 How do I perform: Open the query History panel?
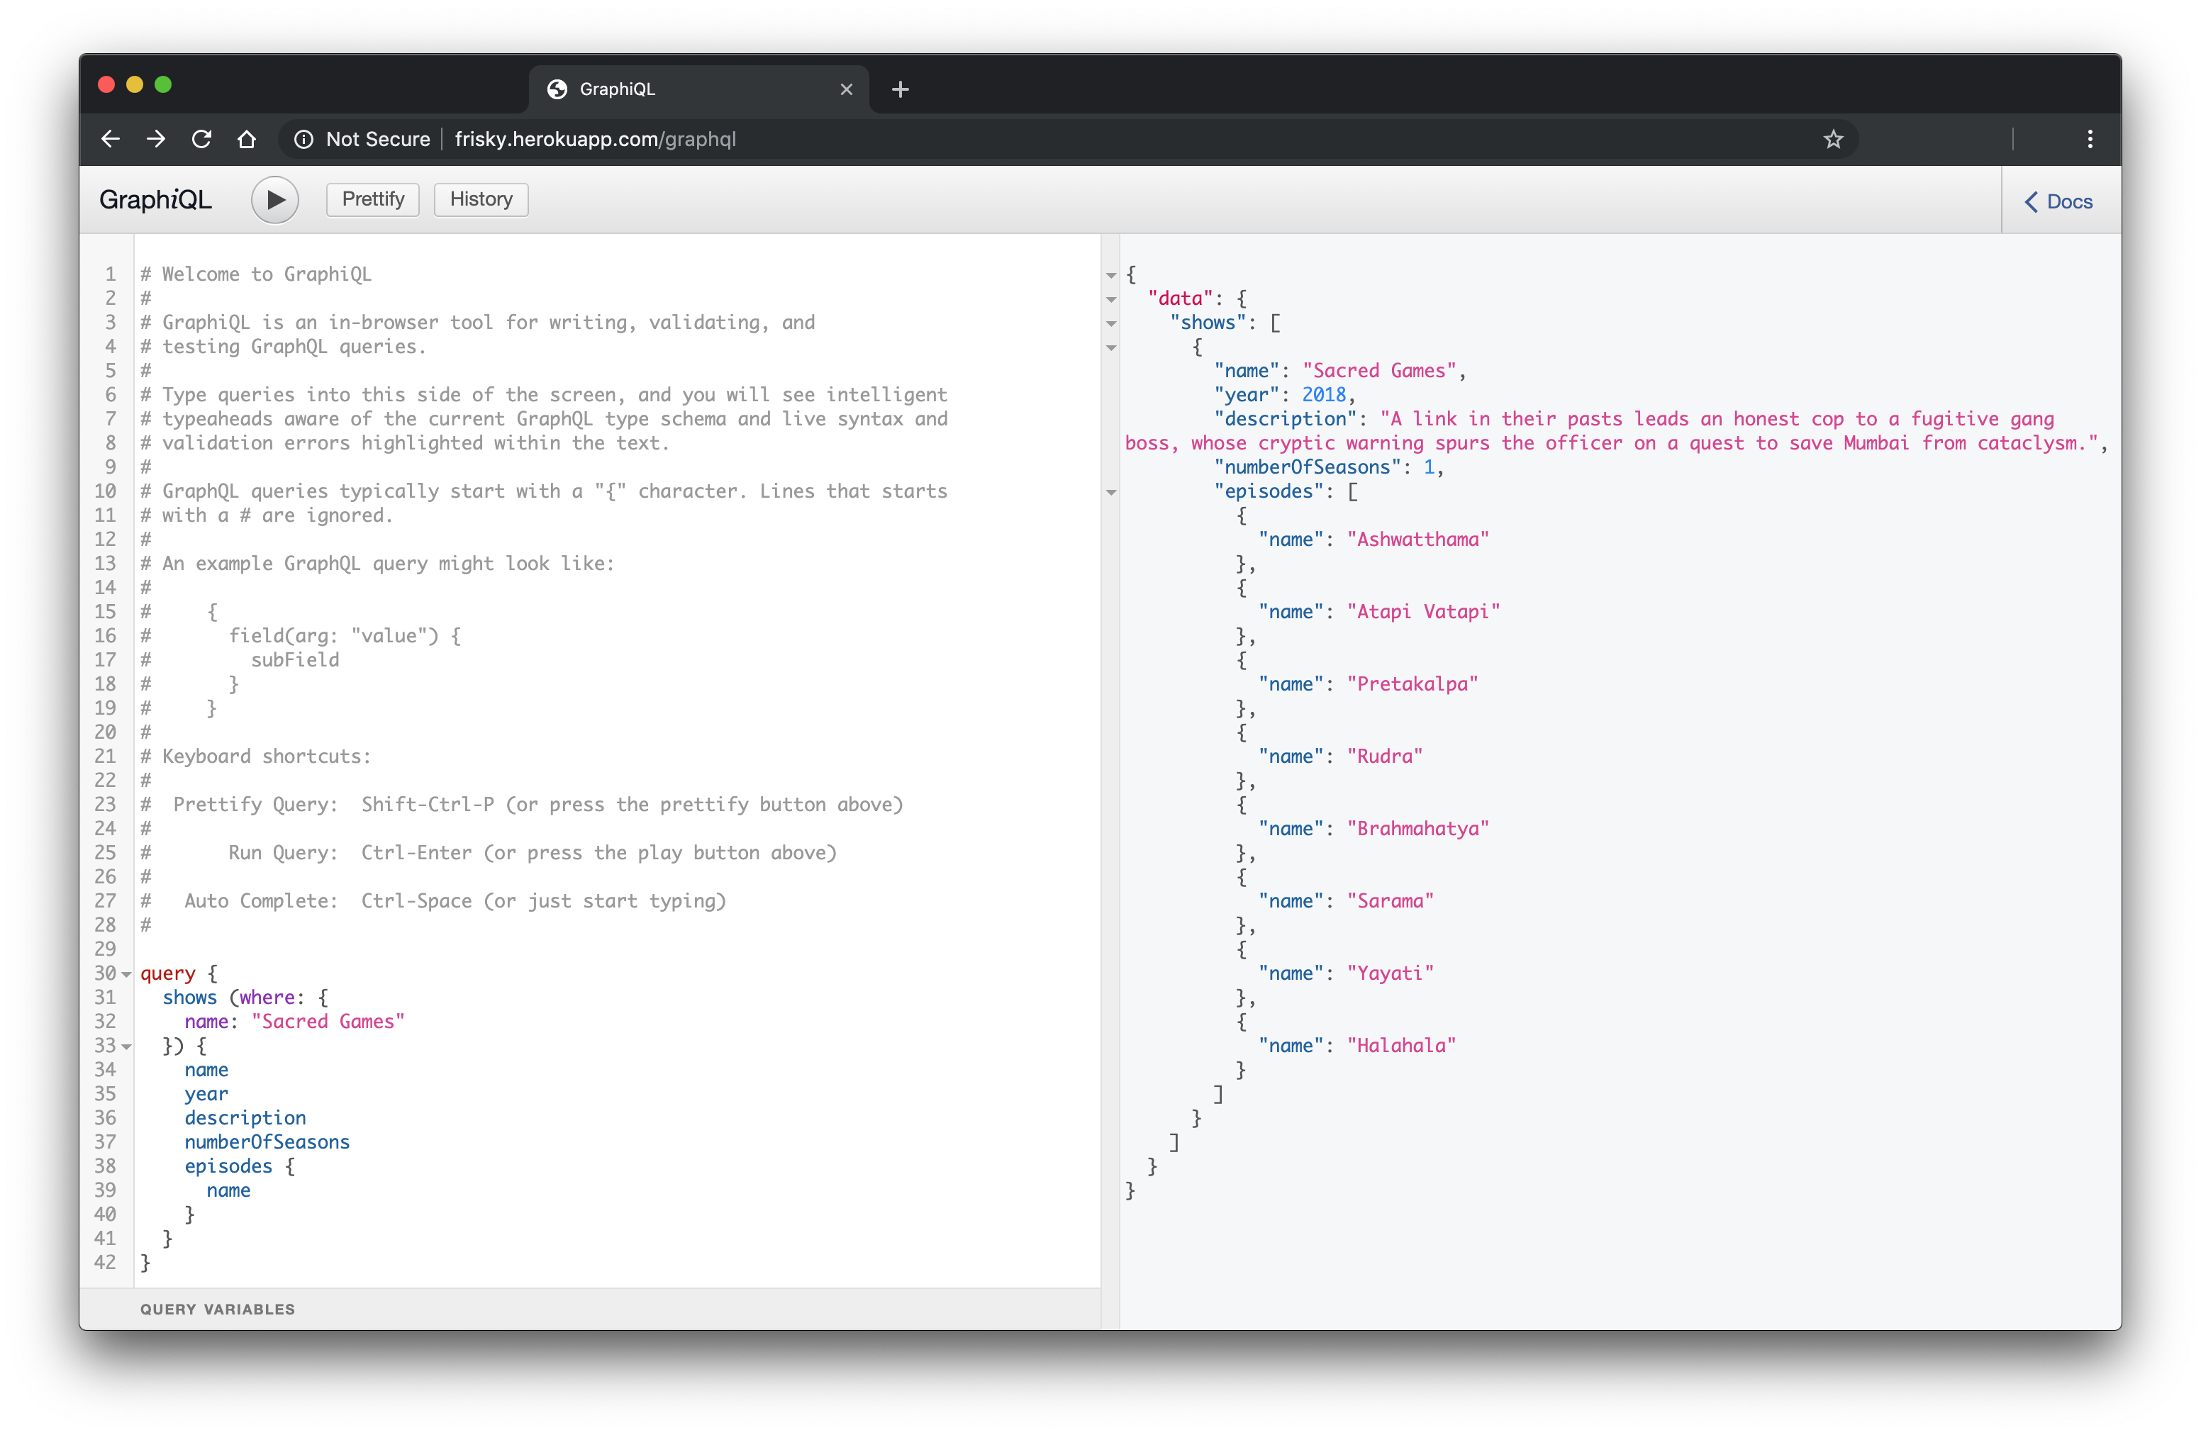[x=481, y=200]
